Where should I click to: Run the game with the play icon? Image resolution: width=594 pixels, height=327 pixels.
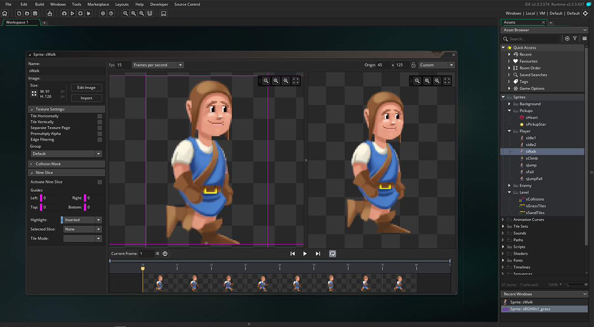tap(72, 14)
